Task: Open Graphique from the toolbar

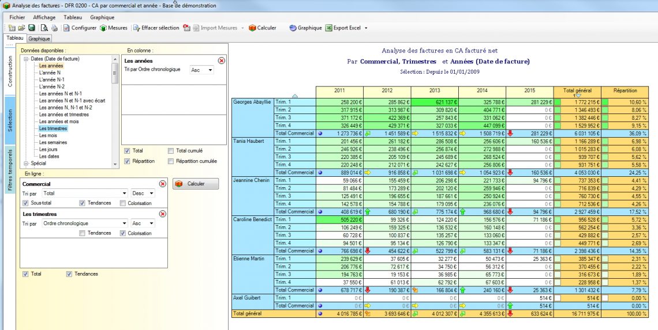Action: [x=305, y=28]
